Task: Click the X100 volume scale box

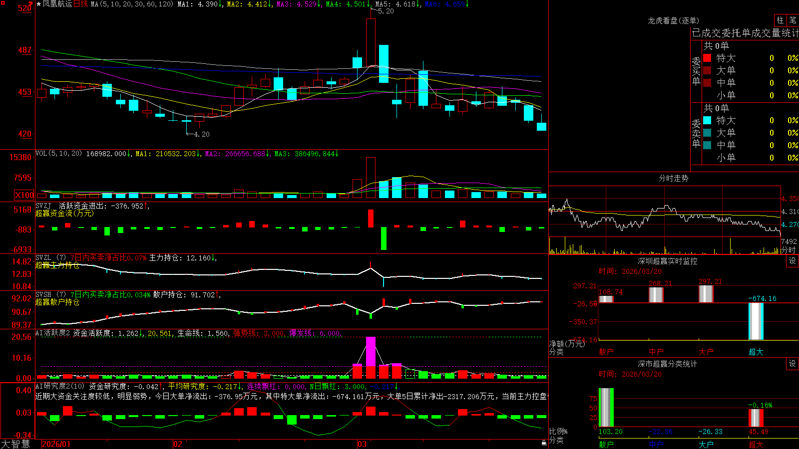Action: pos(24,195)
